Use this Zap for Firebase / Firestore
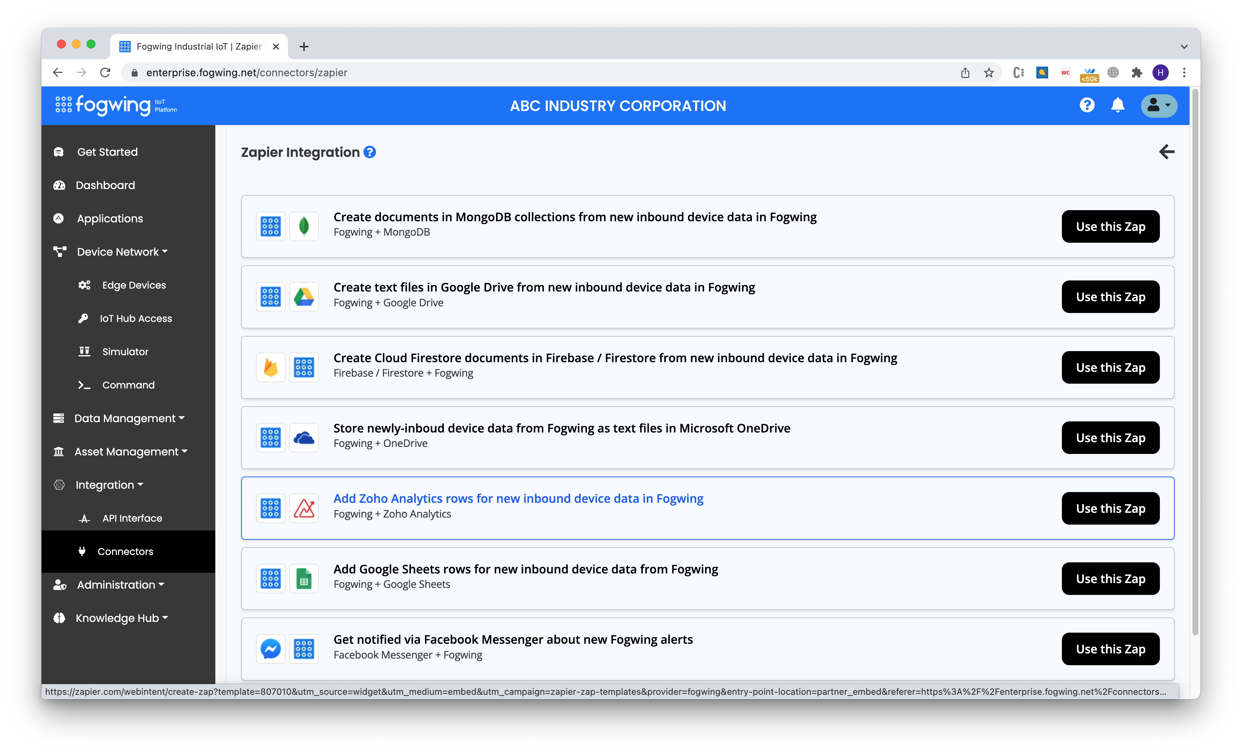This screenshot has height=754, width=1242. point(1110,367)
